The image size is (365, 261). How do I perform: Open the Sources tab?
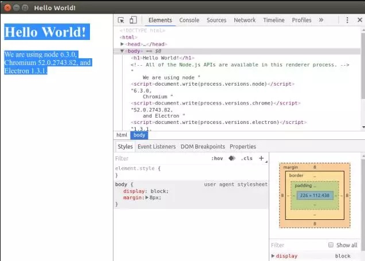pos(217,20)
